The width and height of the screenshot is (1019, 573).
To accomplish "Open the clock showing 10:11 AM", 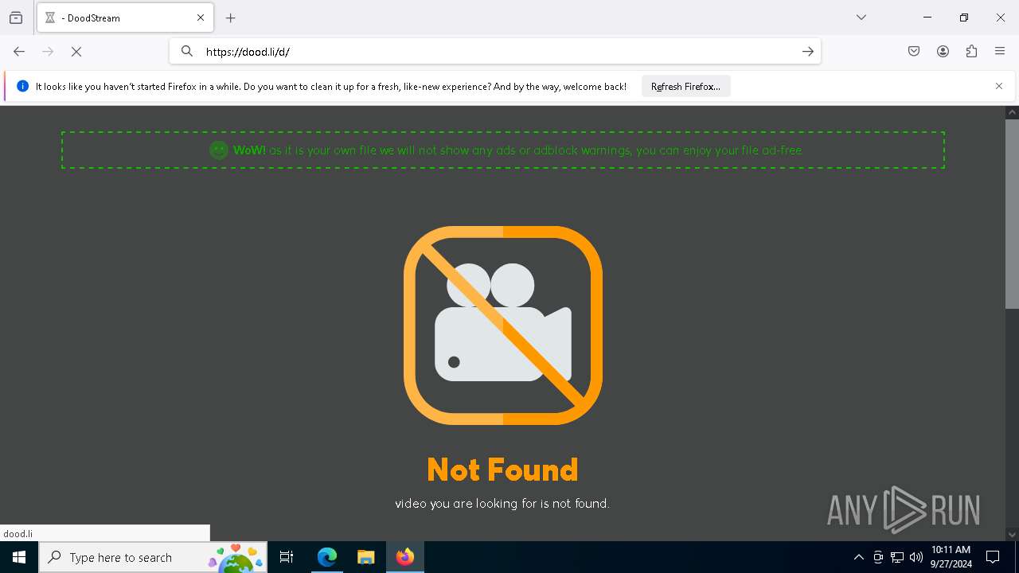I will (x=951, y=557).
